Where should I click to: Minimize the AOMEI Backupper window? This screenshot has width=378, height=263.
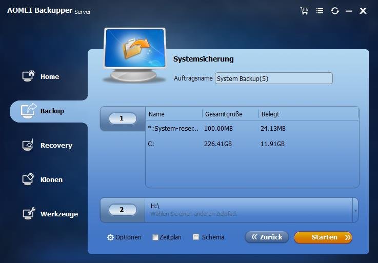349,11
